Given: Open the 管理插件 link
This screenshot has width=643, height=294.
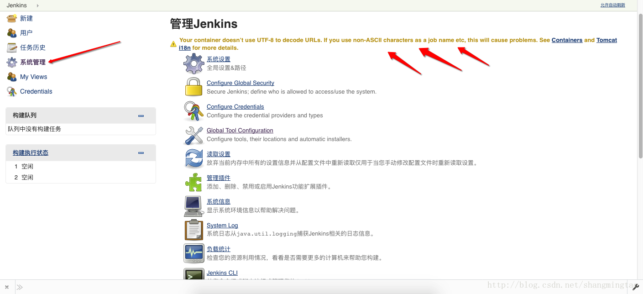Looking at the screenshot, I should point(219,178).
